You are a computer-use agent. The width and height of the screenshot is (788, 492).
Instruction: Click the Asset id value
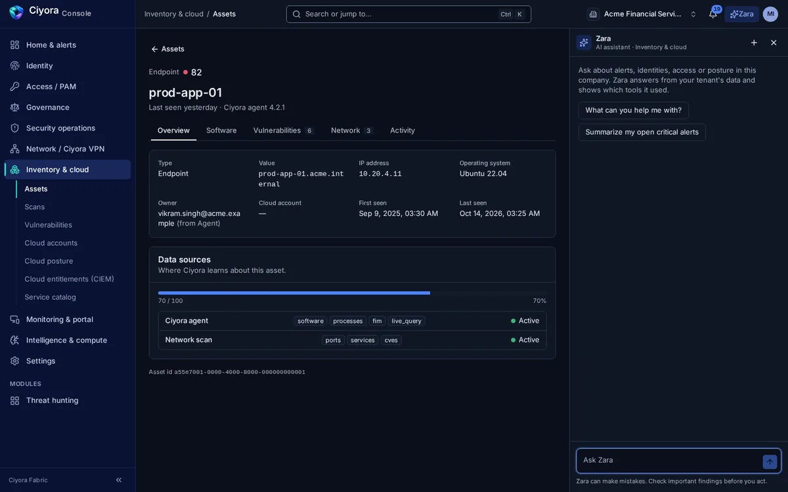(240, 372)
